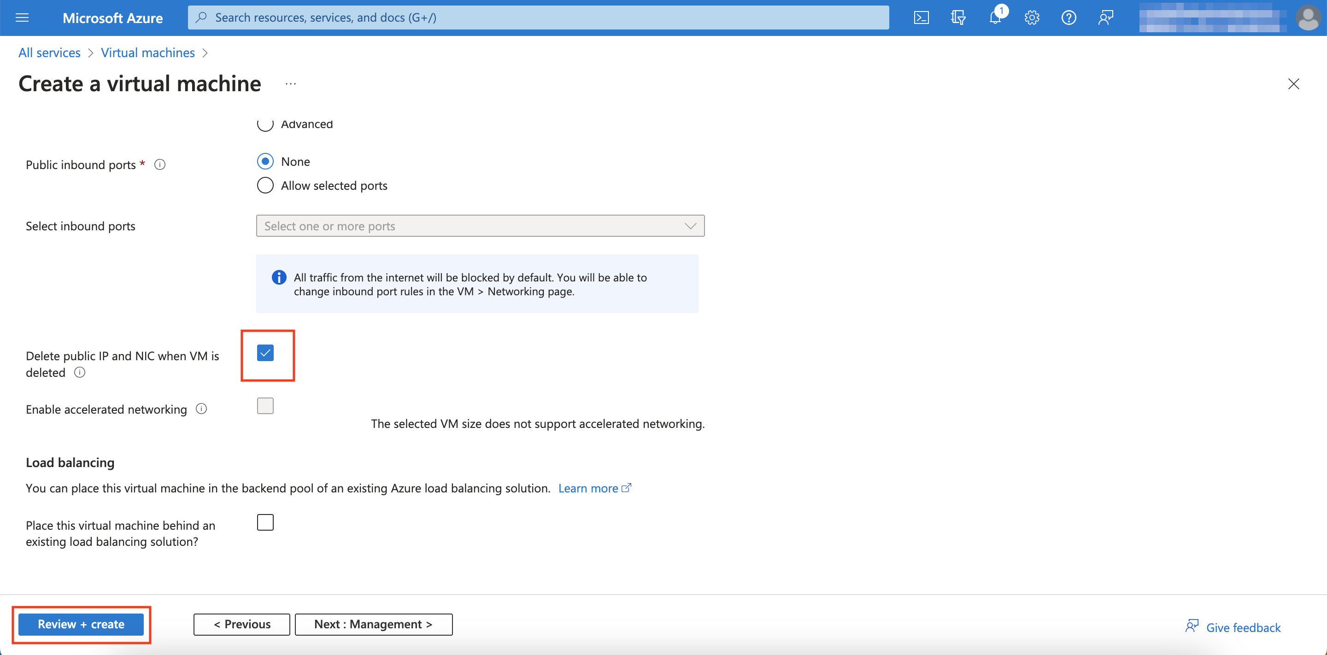Open the feedback icon in top bar
The image size is (1327, 655).
[x=1105, y=17]
